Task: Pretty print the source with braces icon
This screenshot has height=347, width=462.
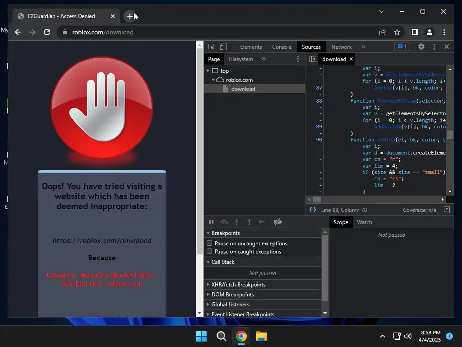Action: pos(313,210)
